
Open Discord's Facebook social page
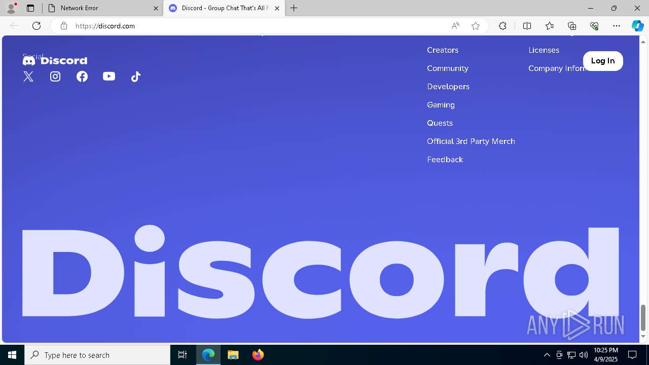pyautogui.click(x=82, y=77)
